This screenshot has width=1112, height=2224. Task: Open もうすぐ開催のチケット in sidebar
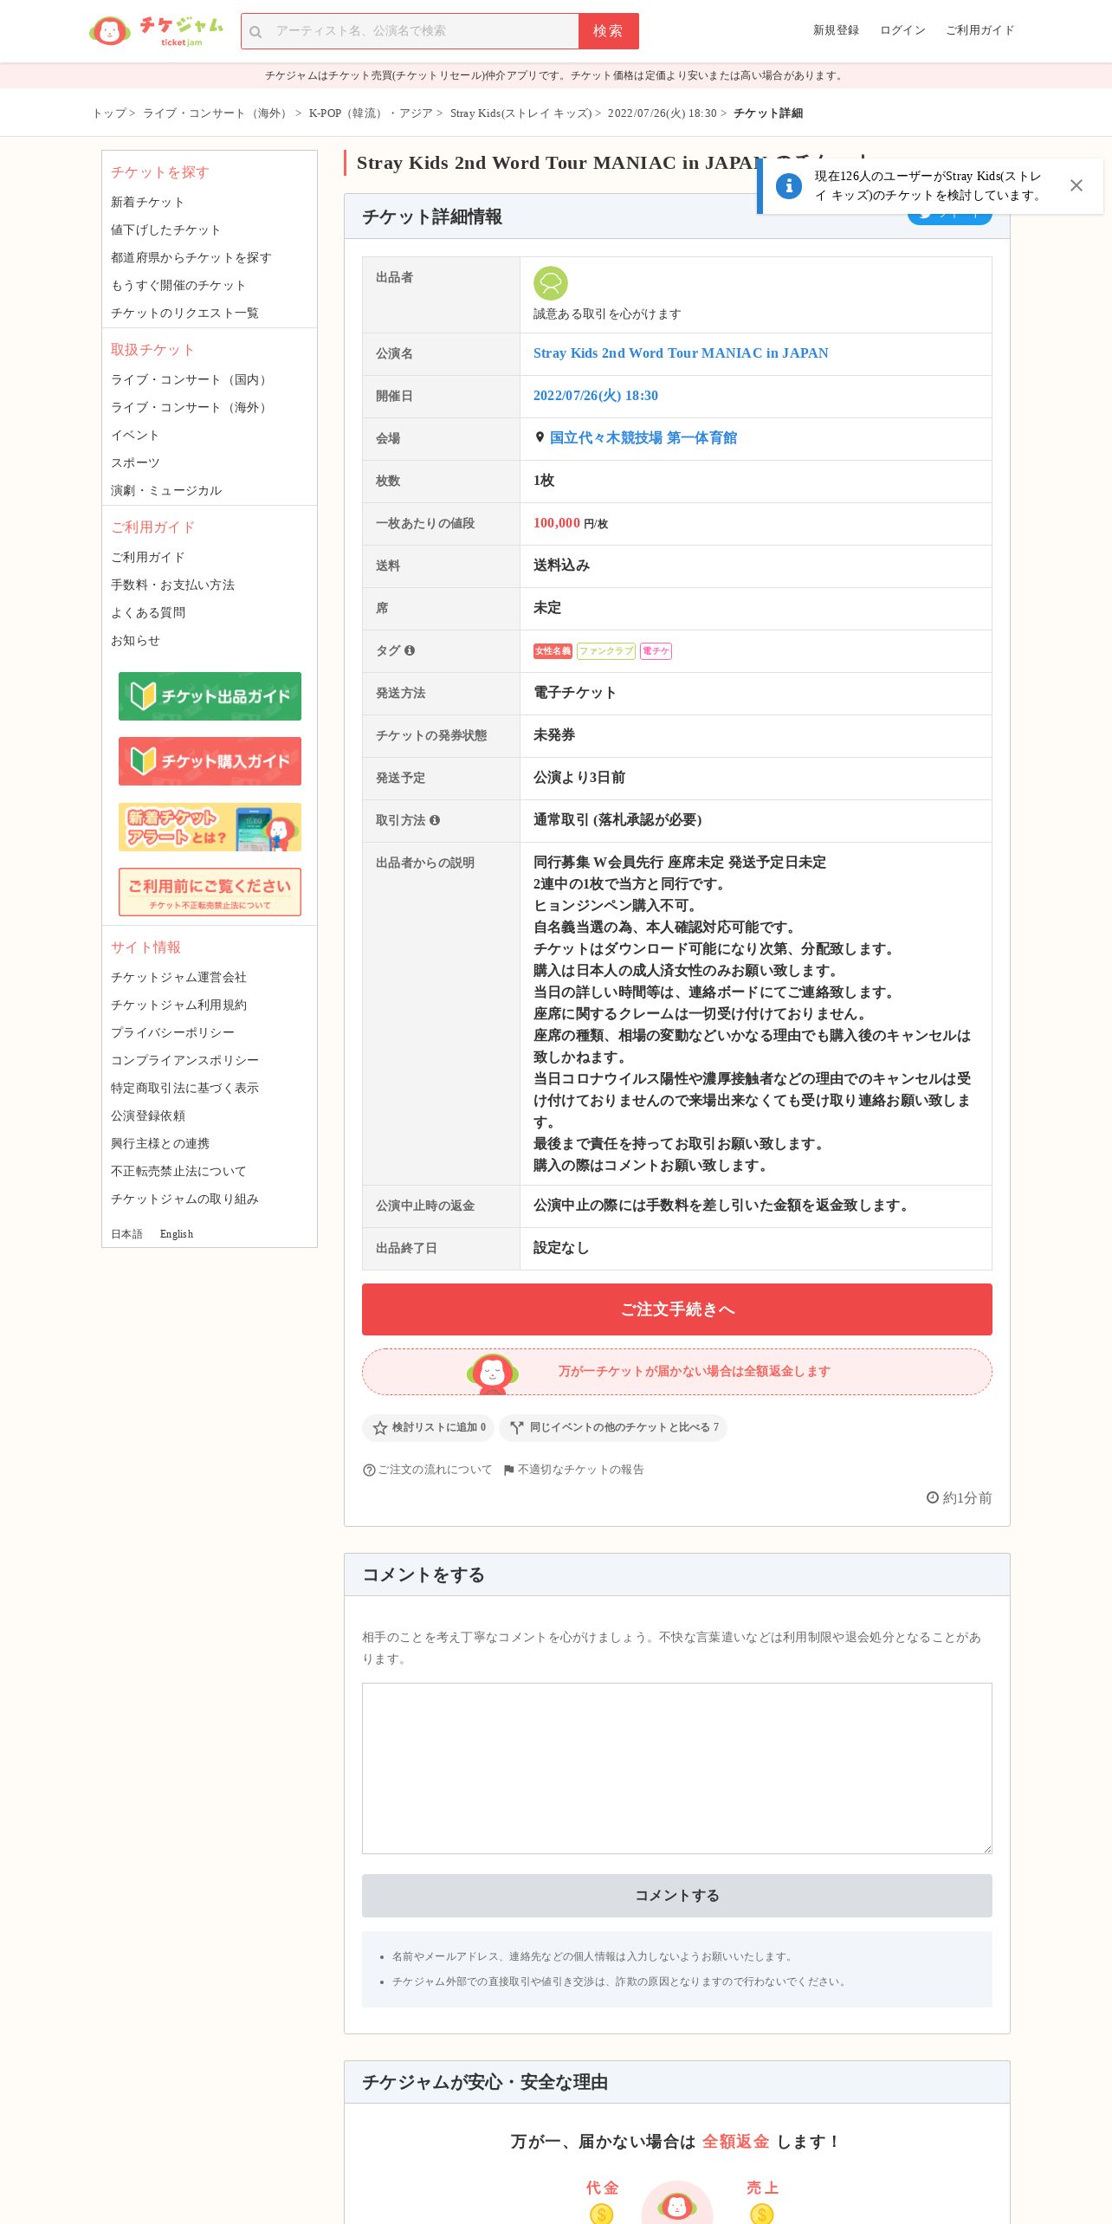(x=178, y=286)
